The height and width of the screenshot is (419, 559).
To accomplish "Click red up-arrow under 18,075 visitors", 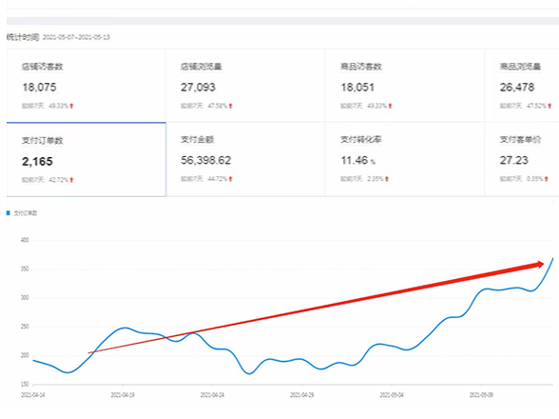I will click(x=71, y=106).
